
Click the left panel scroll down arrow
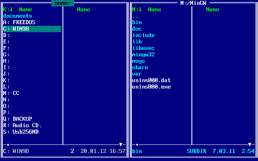click(x=121, y=144)
